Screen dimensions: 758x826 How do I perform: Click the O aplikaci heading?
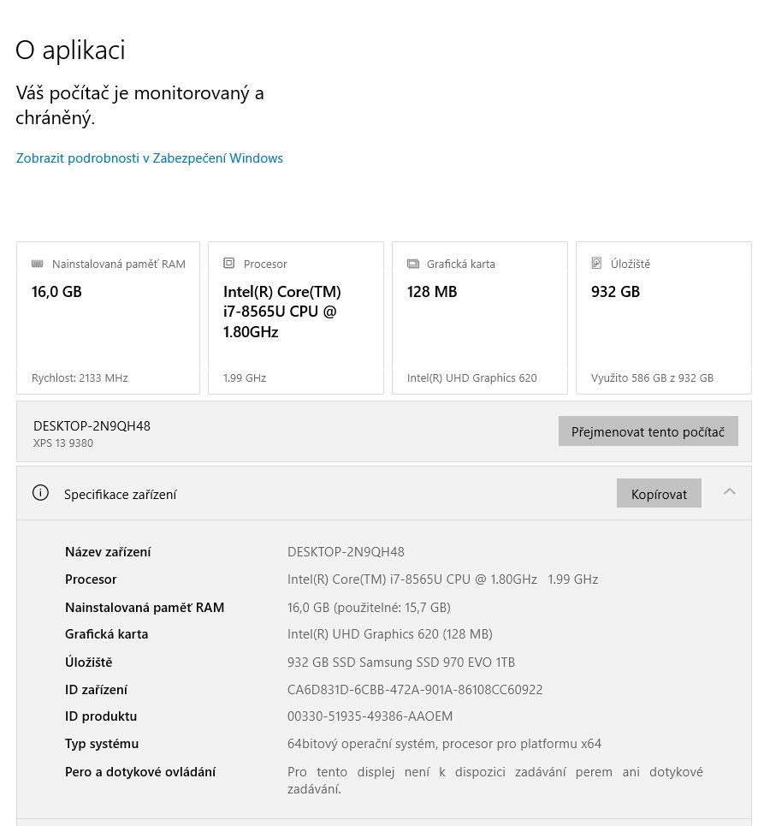coord(70,49)
